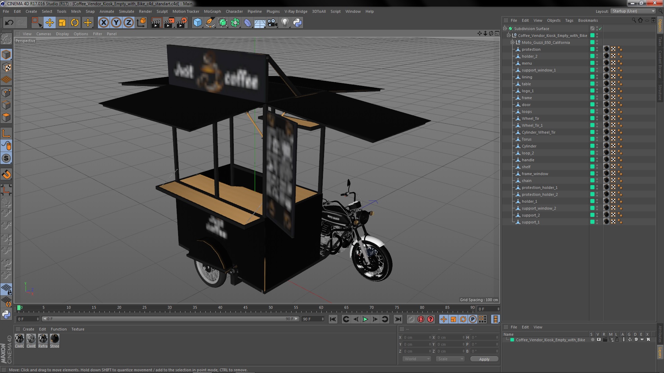Add a Cube primitive object
Screen dimensions: 664x373
197,23
